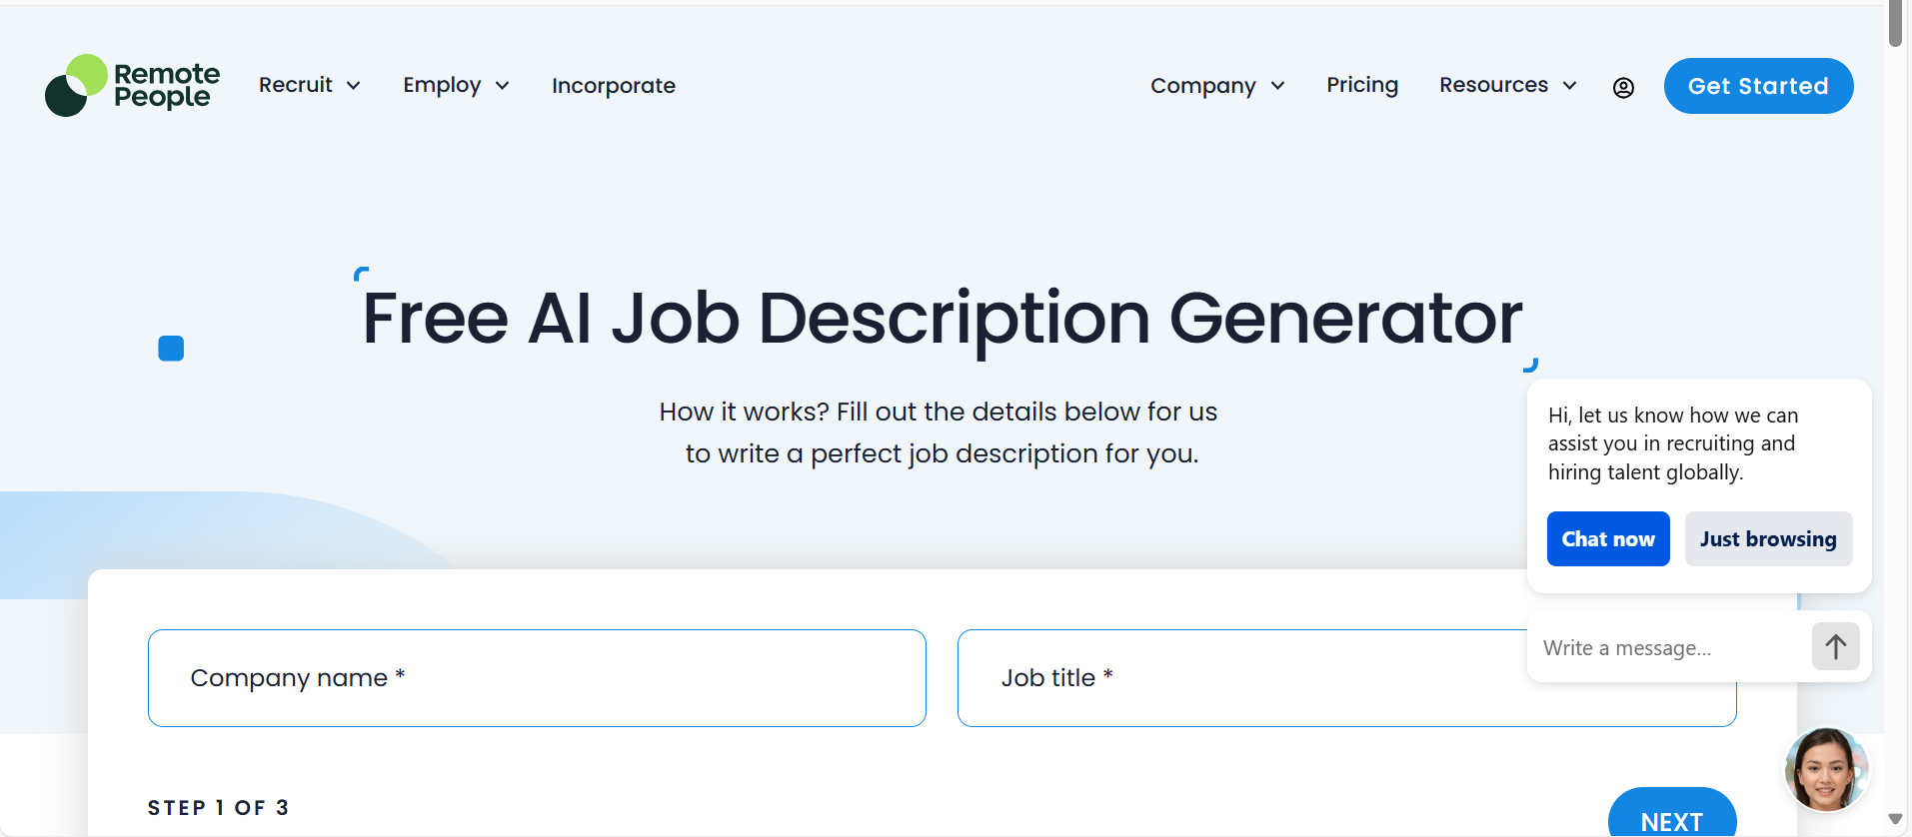Image resolution: width=1912 pixels, height=837 pixels.
Task: Click the chat agent avatar photo
Action: coord(1826,770)
